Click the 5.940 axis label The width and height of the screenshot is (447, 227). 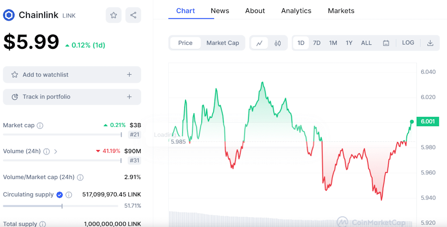[x=428, y=197]
